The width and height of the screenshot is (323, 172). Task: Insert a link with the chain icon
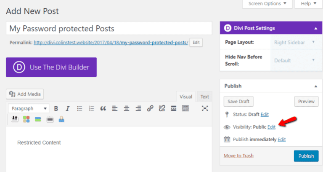(x=150, y=108)
